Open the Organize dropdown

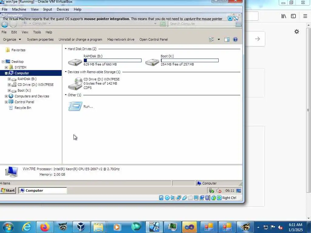(x=12, y=39)
